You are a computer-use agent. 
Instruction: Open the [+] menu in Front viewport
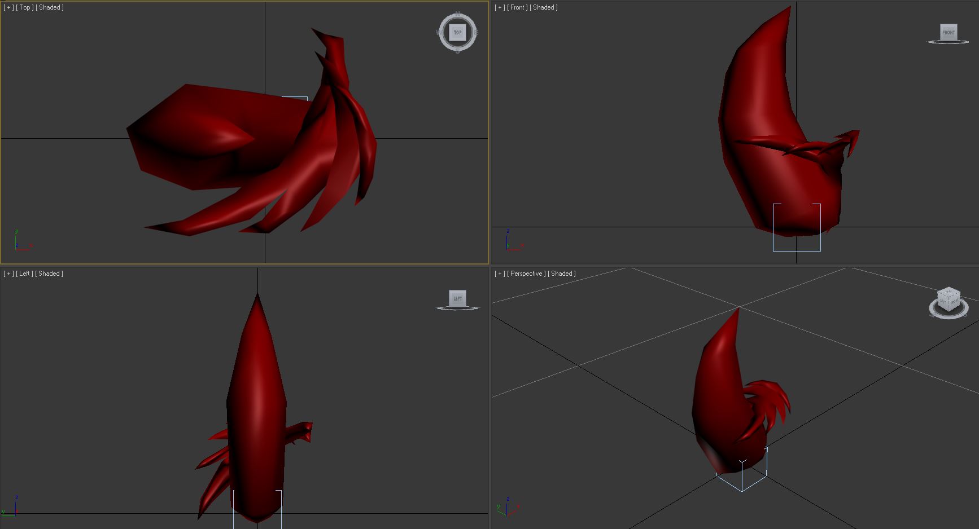pyautogui.click(x=500, y=7)
